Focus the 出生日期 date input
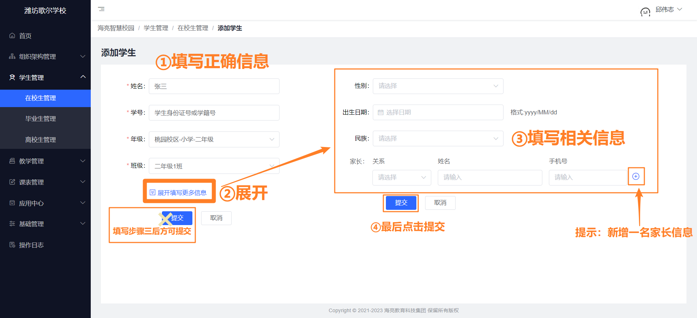The height and width of the screenshot is (318, 697). pyautogui.click(x=438, y=112)
